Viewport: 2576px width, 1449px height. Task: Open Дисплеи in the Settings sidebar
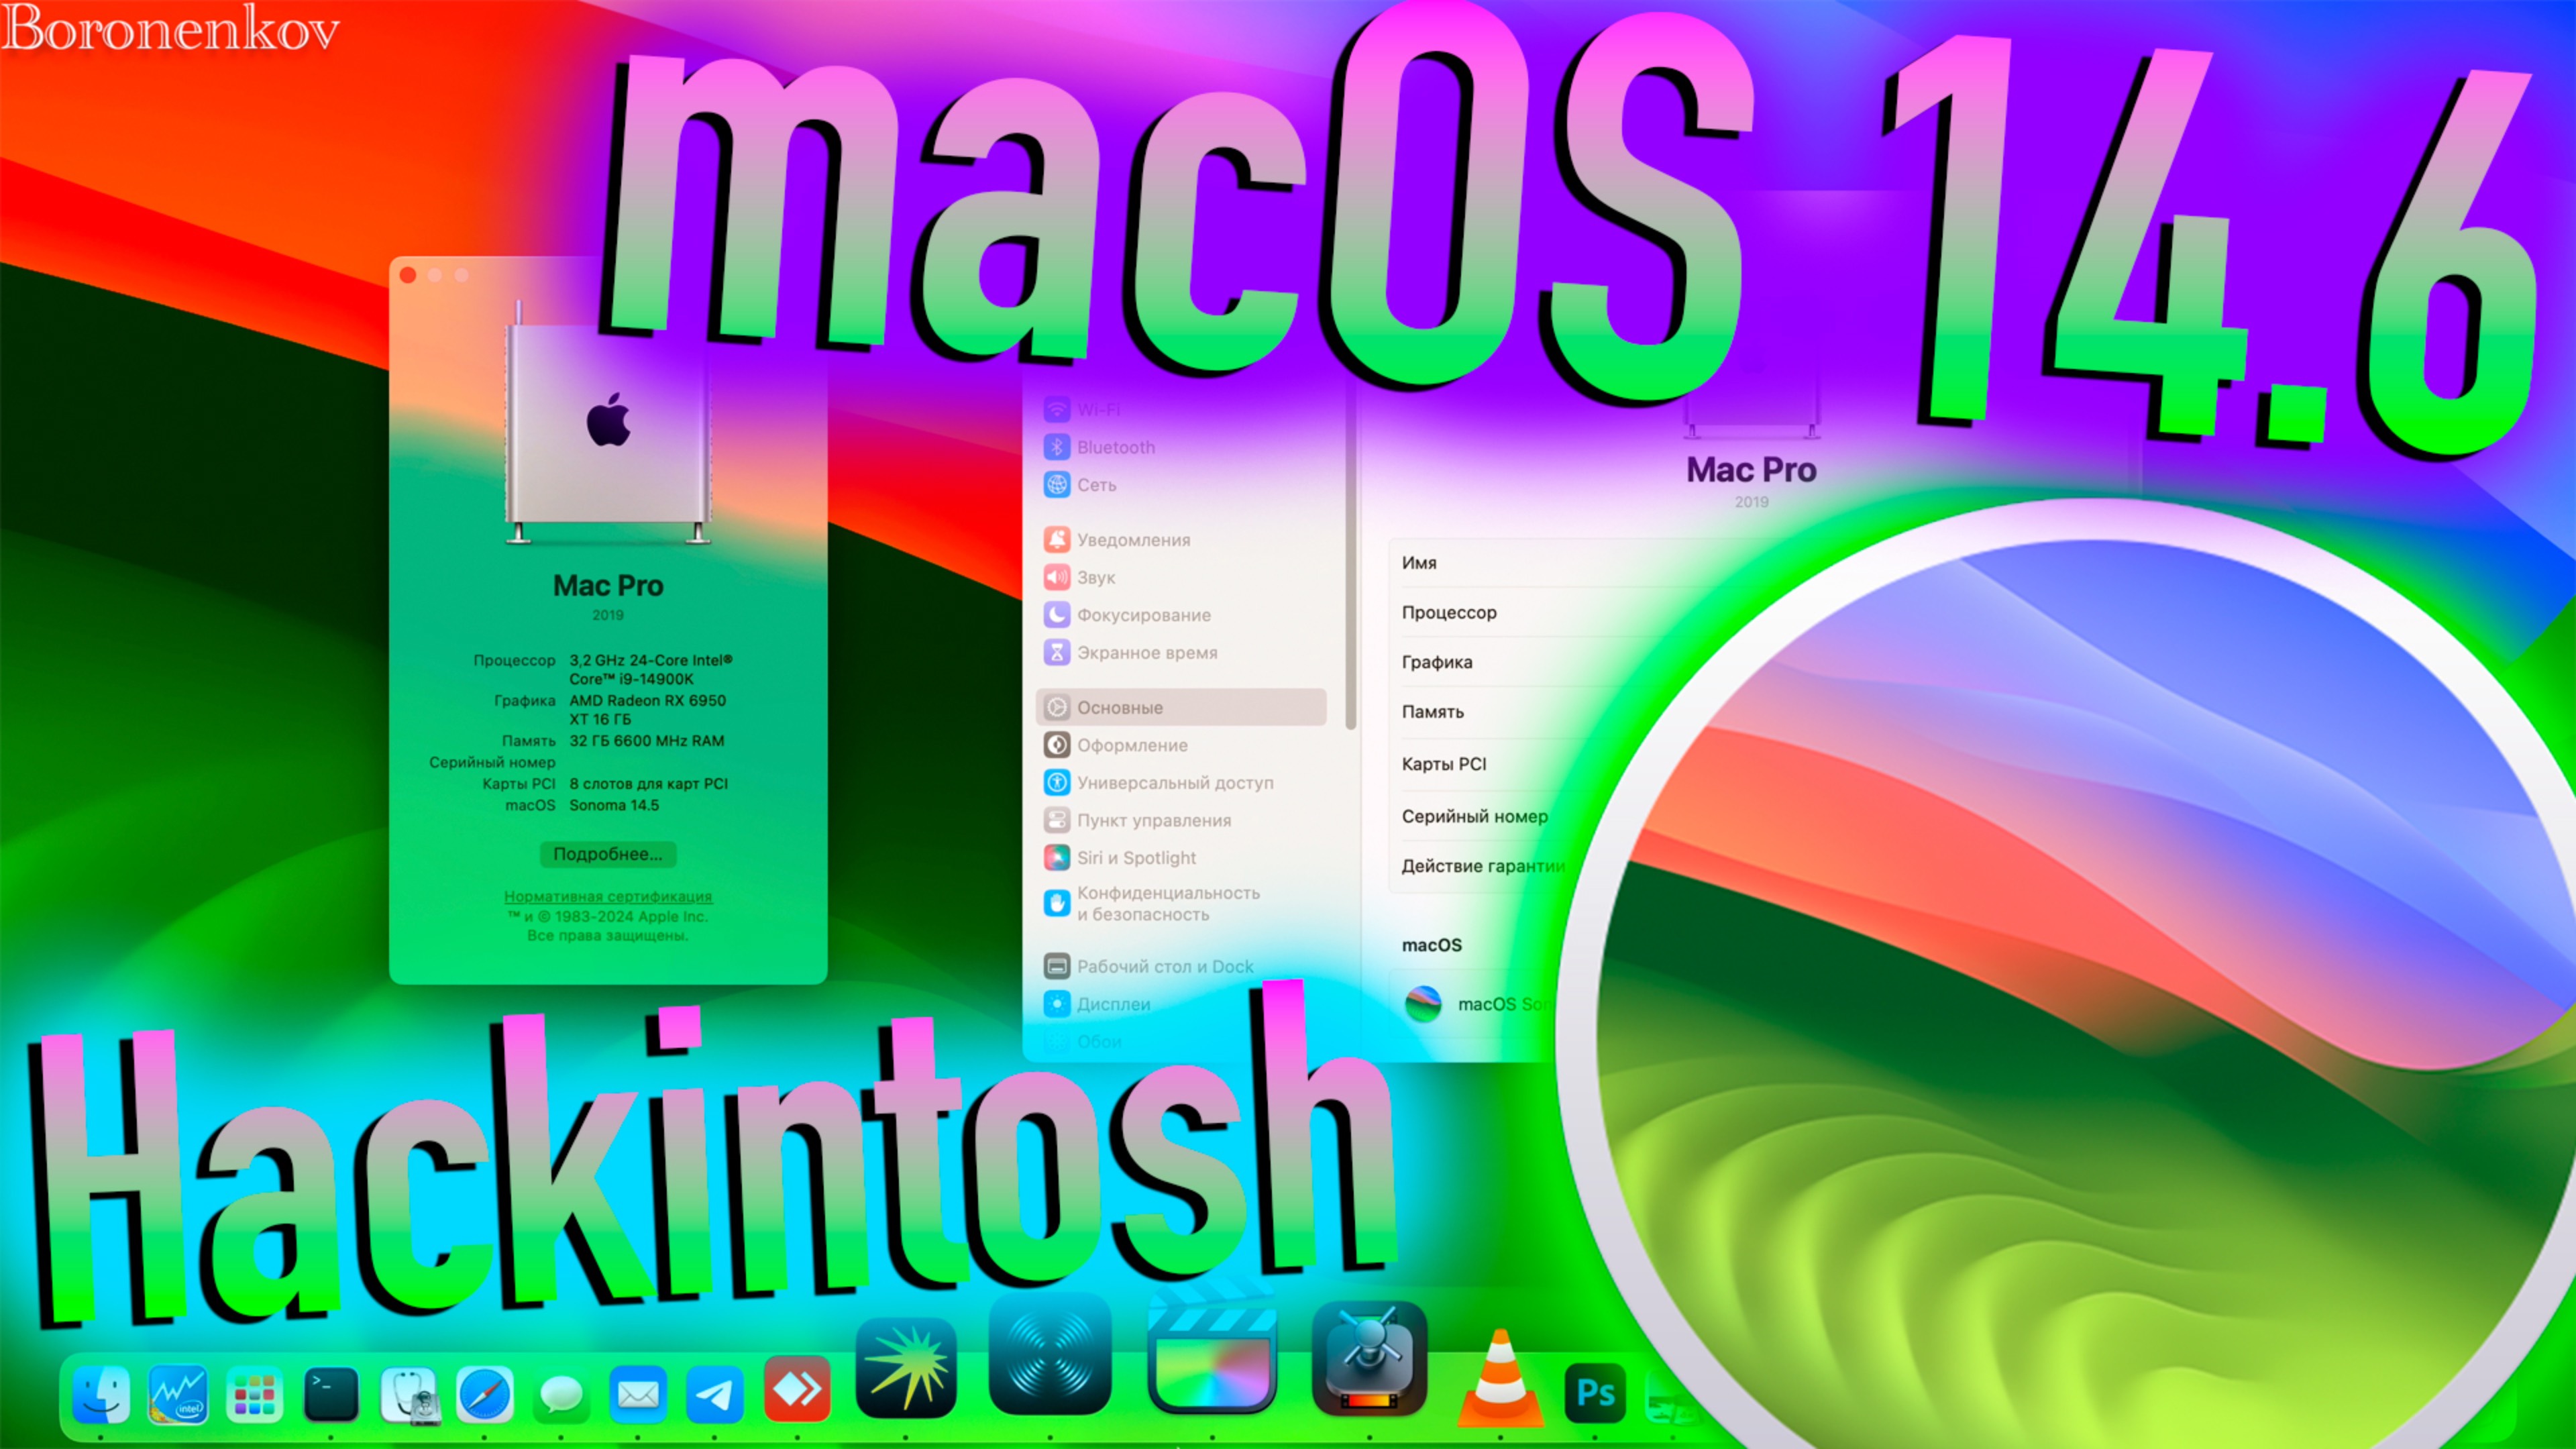tap(1180, 1004)
